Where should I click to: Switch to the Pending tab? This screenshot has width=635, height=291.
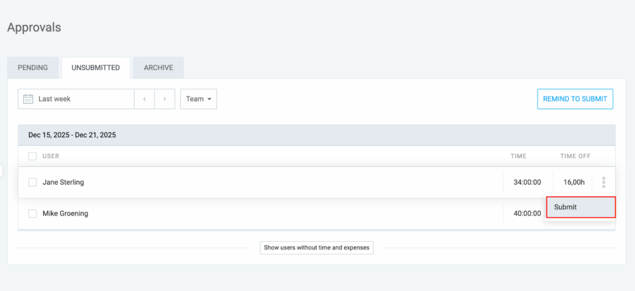(x=33, y=68)
